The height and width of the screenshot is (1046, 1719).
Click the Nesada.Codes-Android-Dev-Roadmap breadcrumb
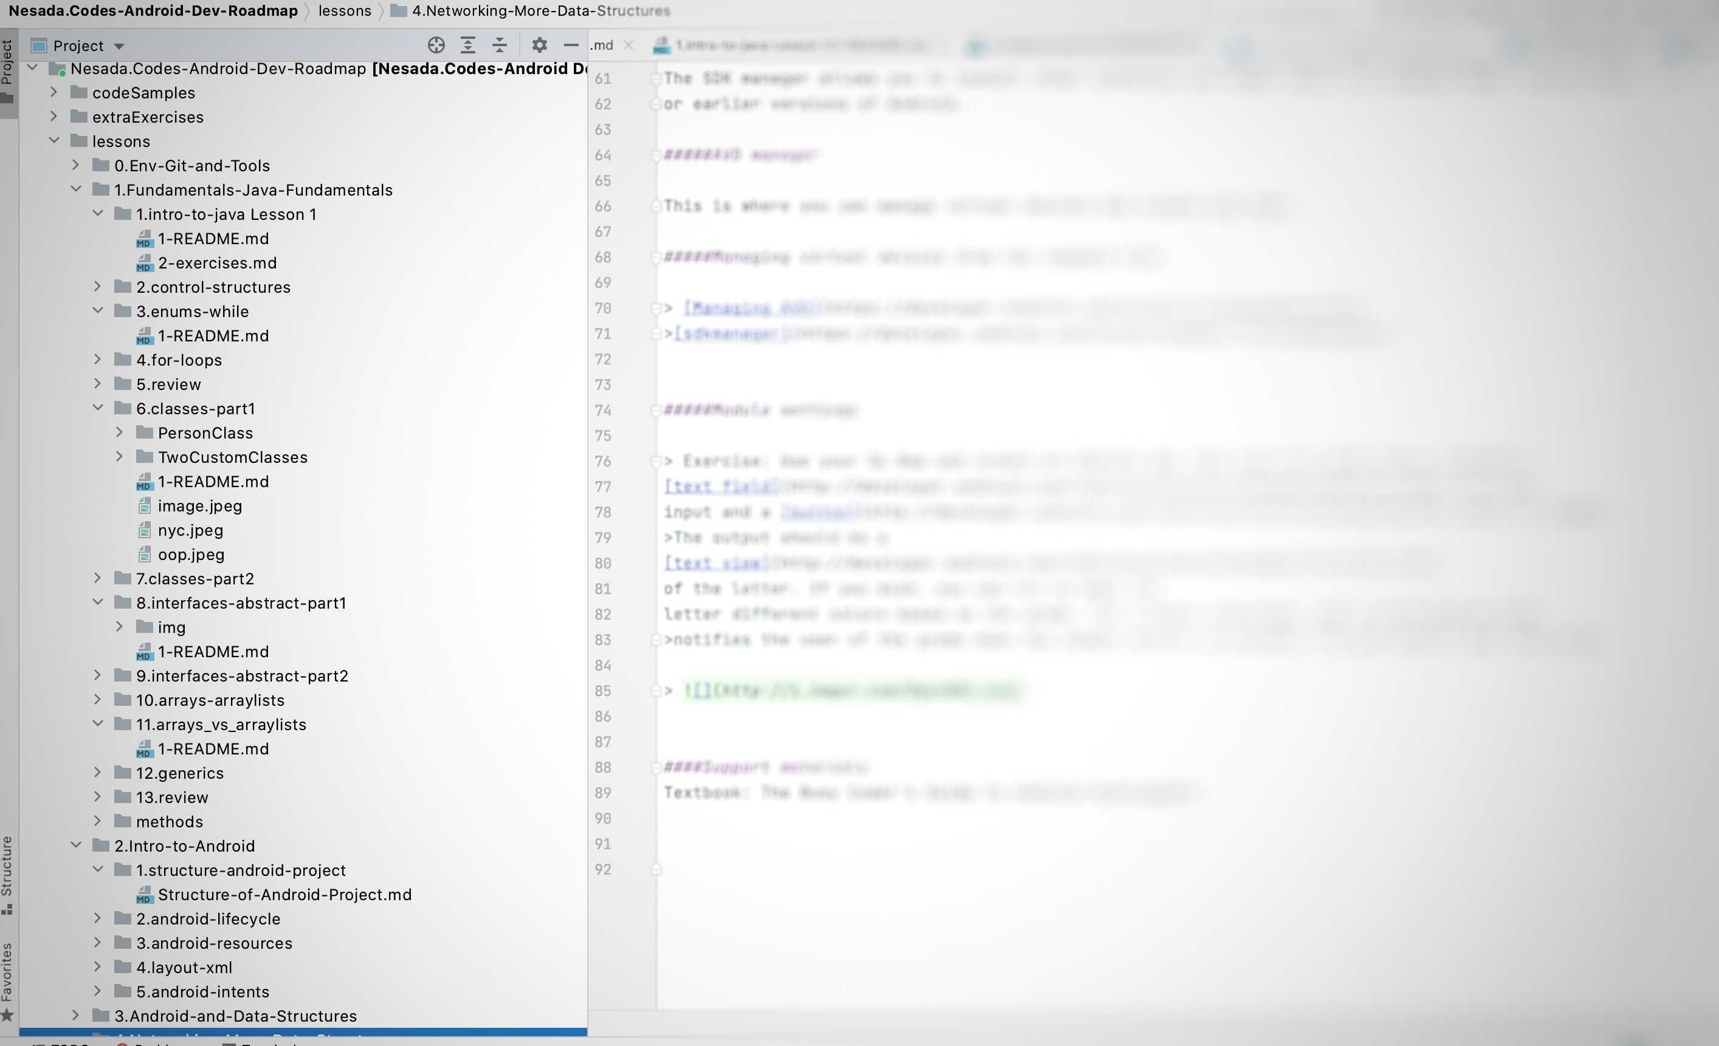(x=152, y=10)
